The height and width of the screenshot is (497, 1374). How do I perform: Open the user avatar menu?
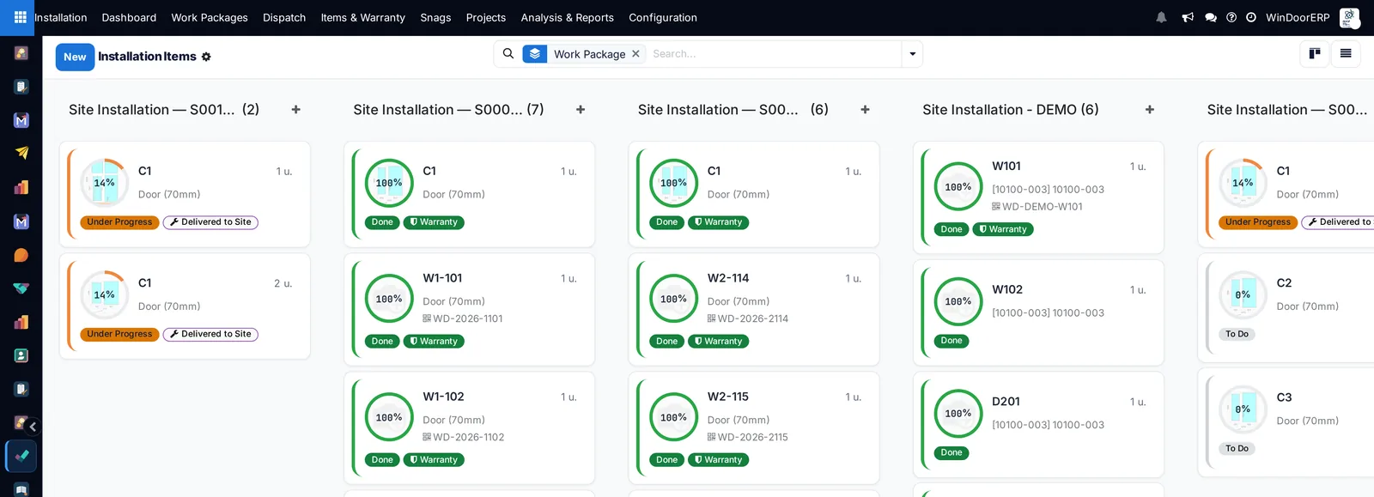[x=1350, y=17]
